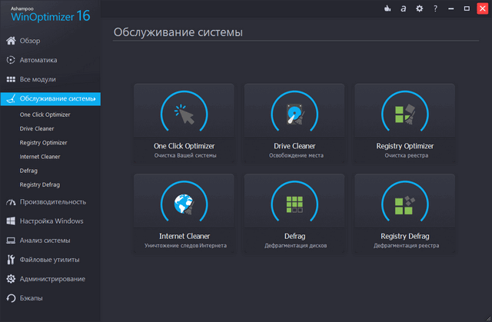Screen dimensions: 492x322
Task: Go to Обзор in the sidebar
Action: (x=30, y=41)
